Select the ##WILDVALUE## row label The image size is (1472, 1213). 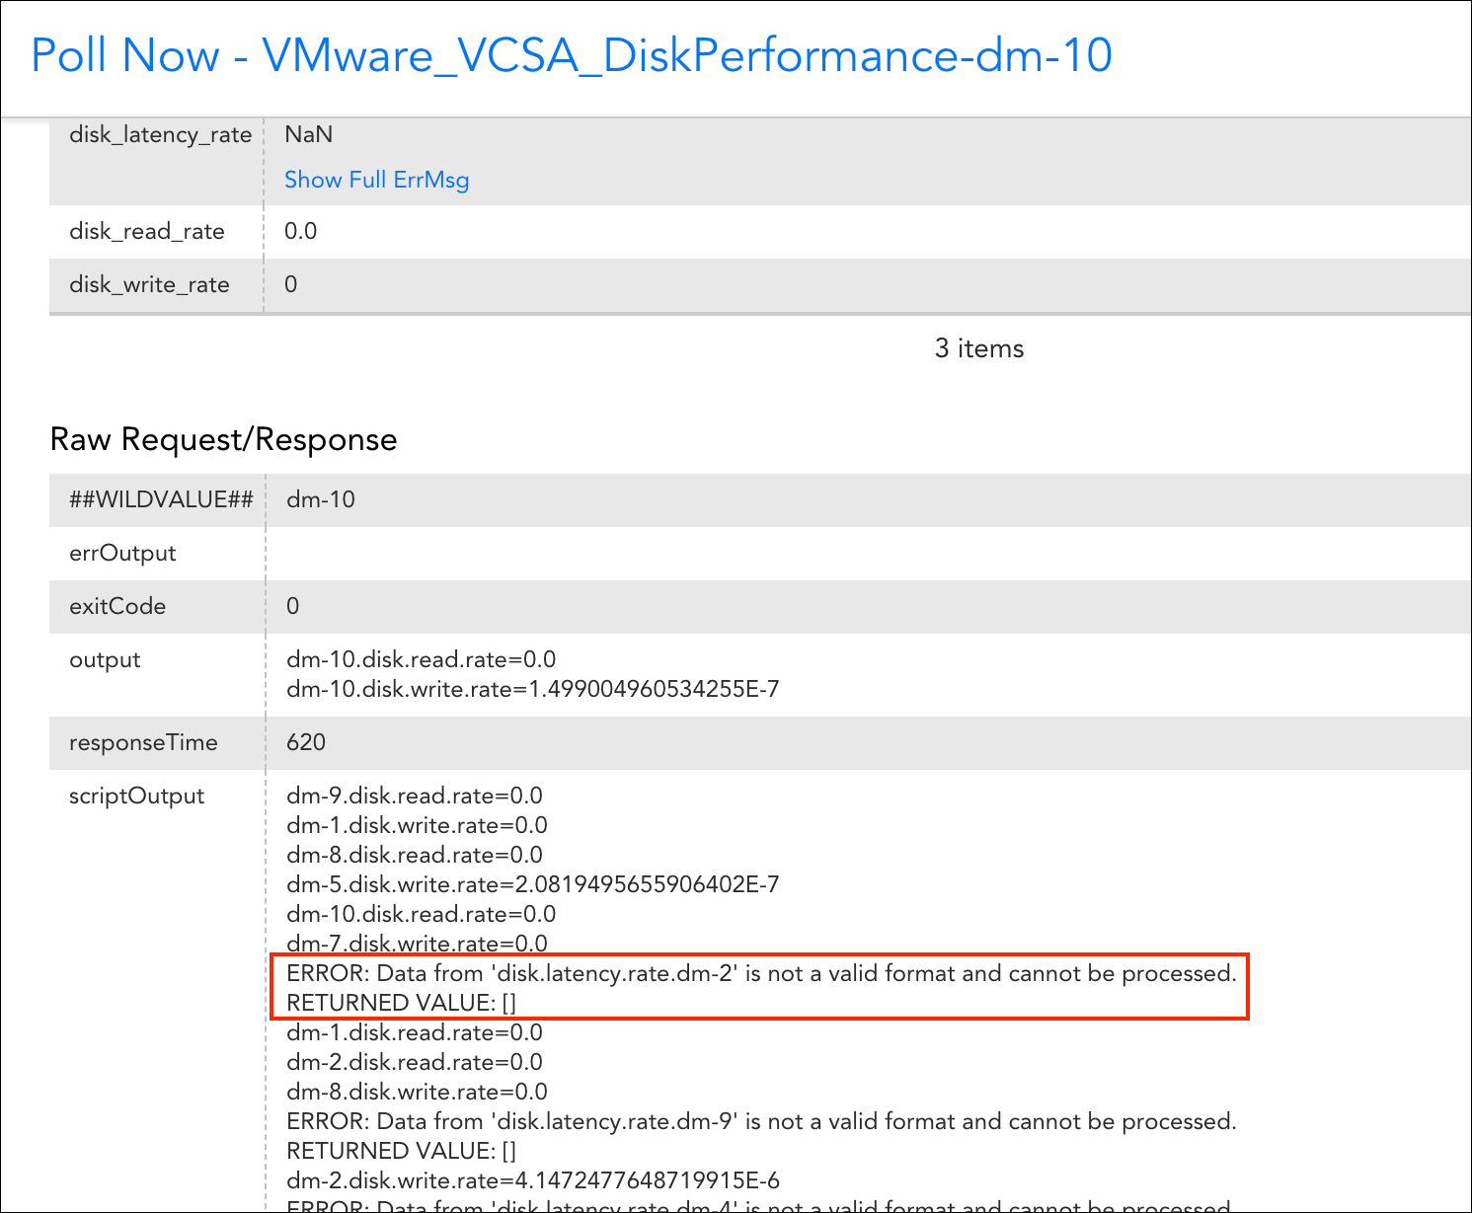point(161,499)
